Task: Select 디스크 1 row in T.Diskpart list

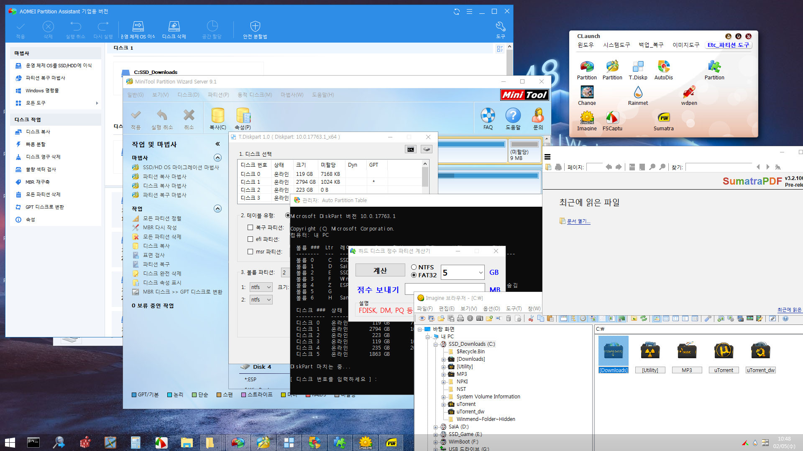Action: click(330, 182)
